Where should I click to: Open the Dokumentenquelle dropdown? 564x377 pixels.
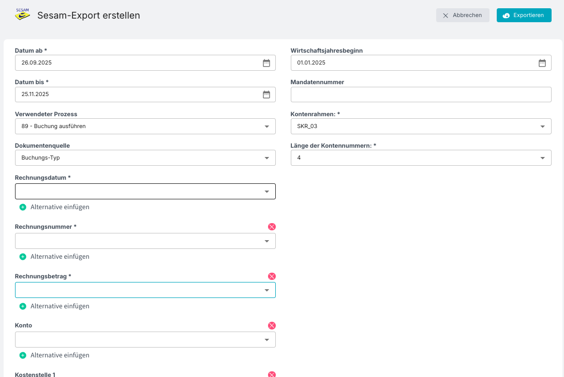pyautogui.click(x=266, y=158)
